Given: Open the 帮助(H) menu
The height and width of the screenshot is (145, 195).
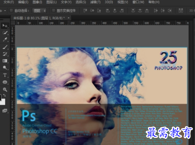Looking at the screenshot, I should click(x=154, y=2).
